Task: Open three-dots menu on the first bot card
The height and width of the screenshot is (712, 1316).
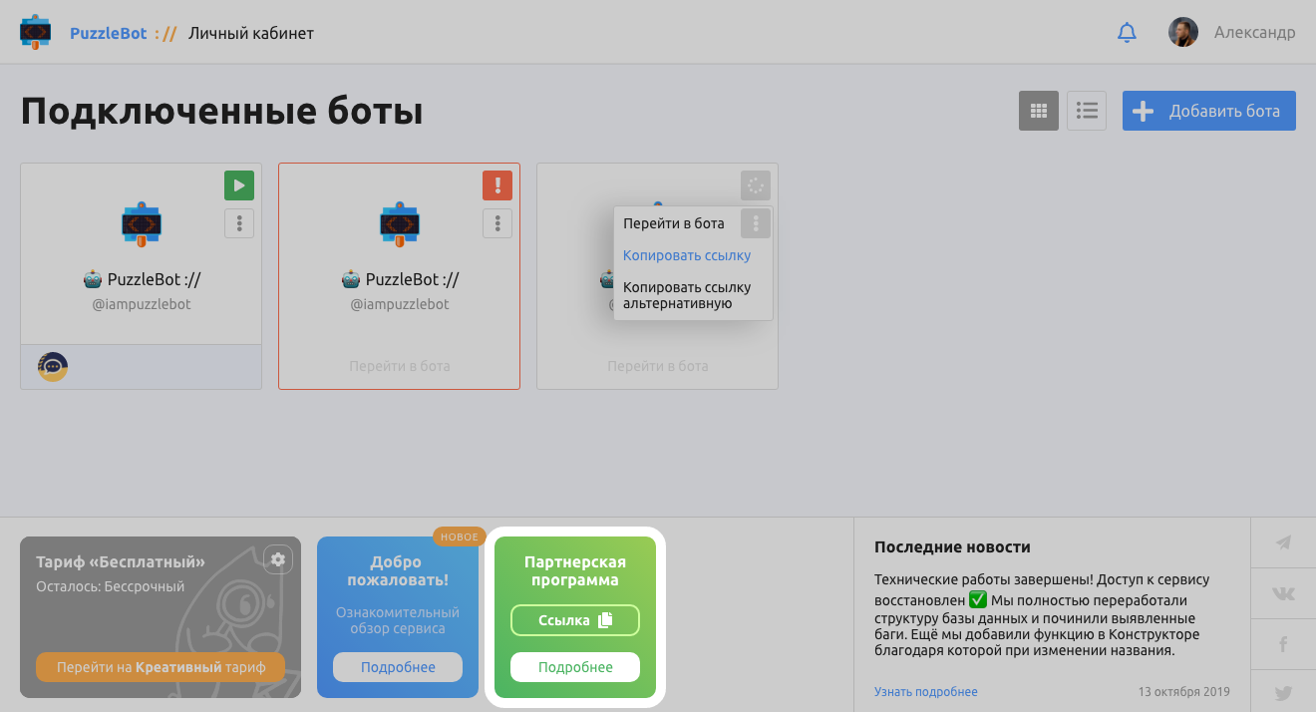Action: coord(239,223)
